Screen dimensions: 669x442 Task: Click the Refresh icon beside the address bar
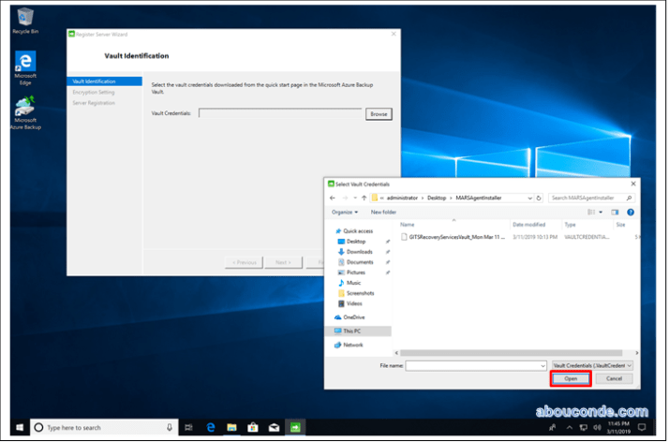coord(541,199)
